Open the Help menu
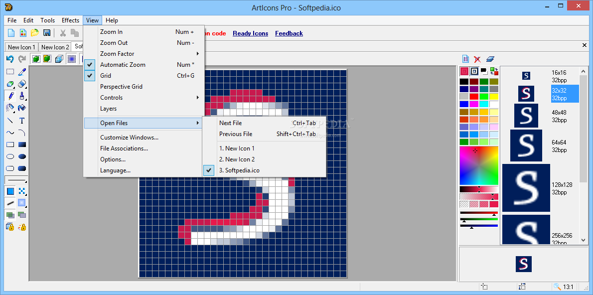 pyautogui.click(x=112, y=20)
